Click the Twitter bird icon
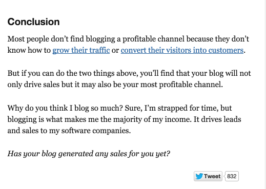This screenshot has height=189, width=266. (x=199, y=176)
